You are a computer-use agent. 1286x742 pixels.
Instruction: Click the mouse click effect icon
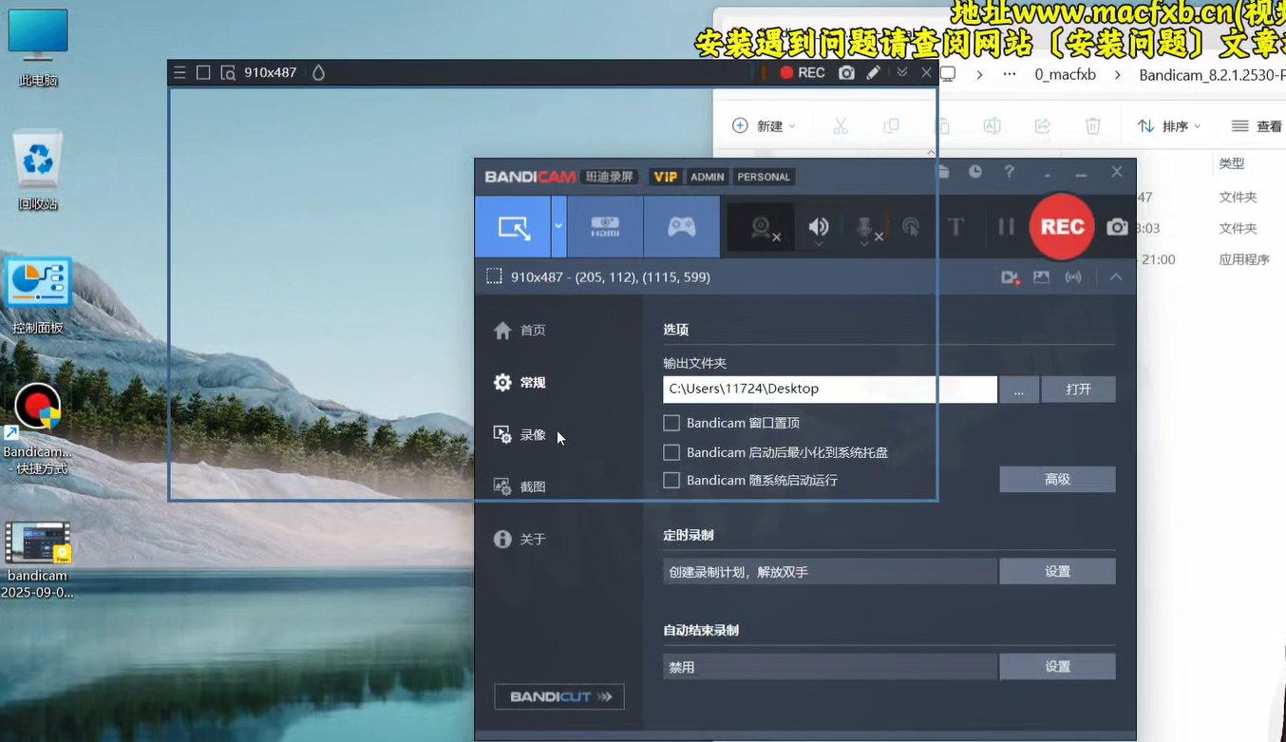coord(910,227)
